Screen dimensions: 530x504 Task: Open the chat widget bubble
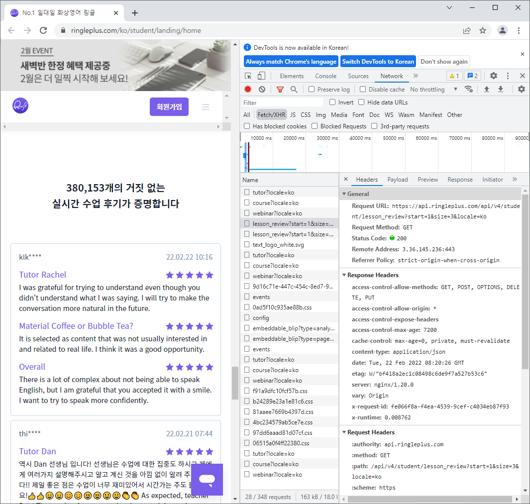[x=207, y=479]
